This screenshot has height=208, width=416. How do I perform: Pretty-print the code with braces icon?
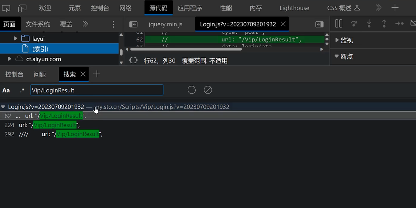point(133,61)
